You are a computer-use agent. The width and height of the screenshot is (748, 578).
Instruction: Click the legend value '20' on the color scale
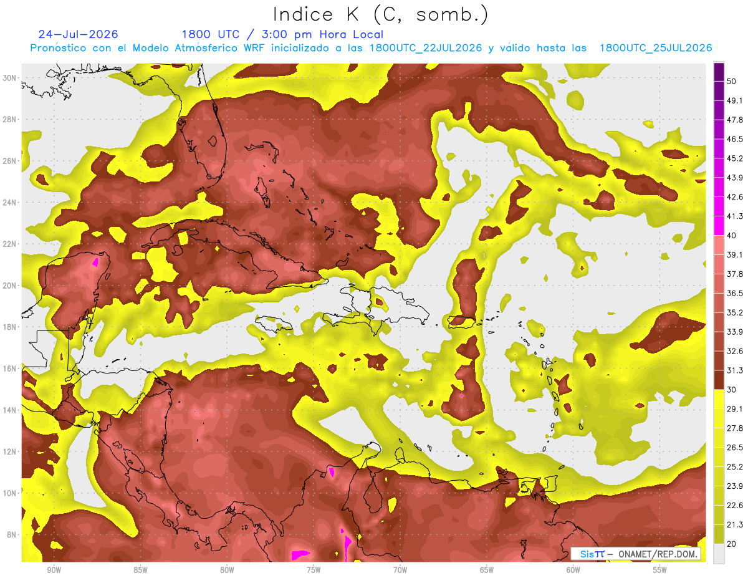[732, 544]
